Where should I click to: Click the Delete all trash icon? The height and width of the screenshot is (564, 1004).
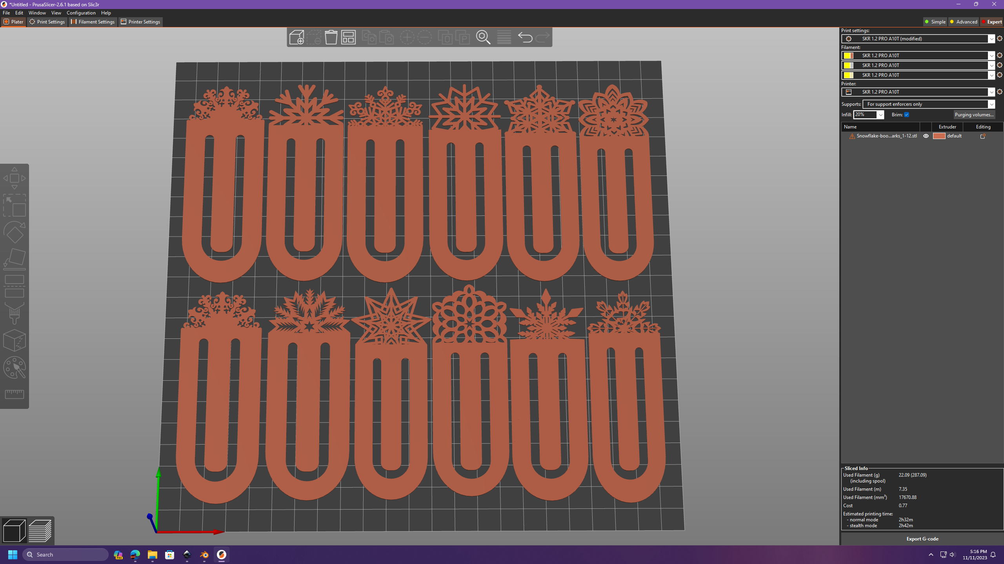tap(331, 37)
